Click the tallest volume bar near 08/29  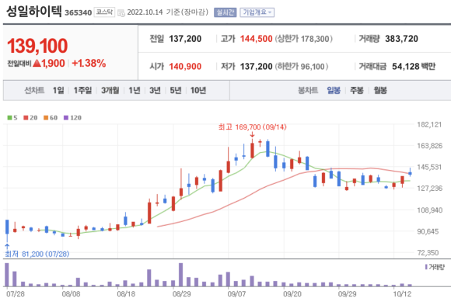[180, 275]
